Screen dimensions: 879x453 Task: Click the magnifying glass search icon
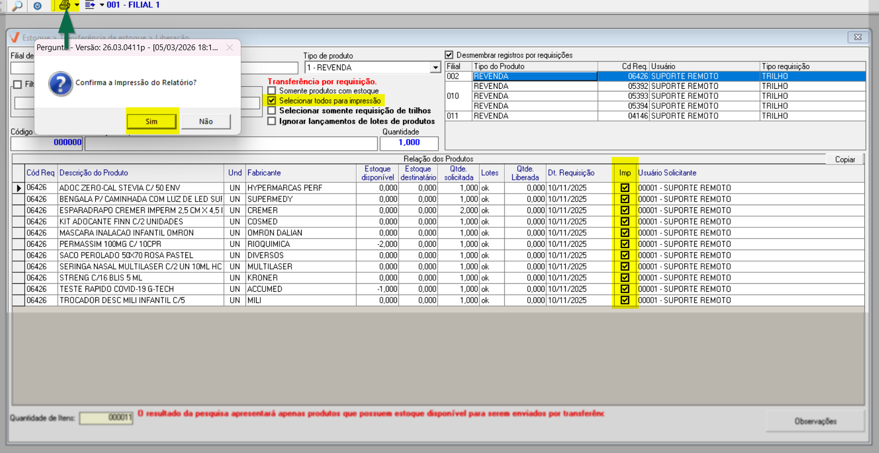17,6
